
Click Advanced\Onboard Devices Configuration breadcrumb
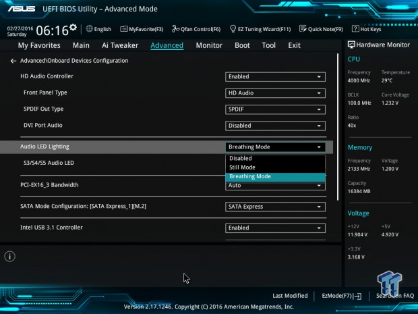click(x=74, y=61)
